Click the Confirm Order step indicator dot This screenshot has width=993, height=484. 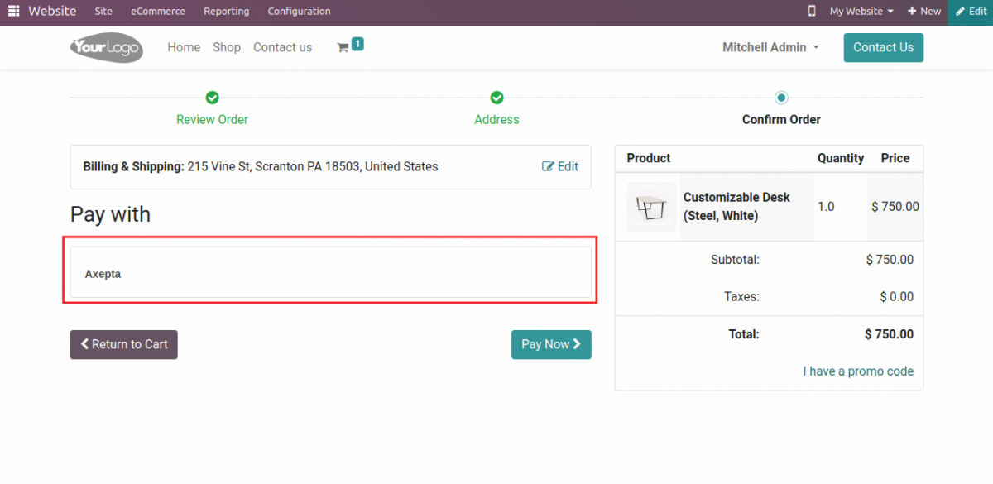pyautogui.click(x=781, y=97)
